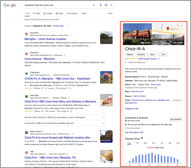Click the blue magnifier search icon
Viewport: 191px width, 168px height.
point(111,5)
